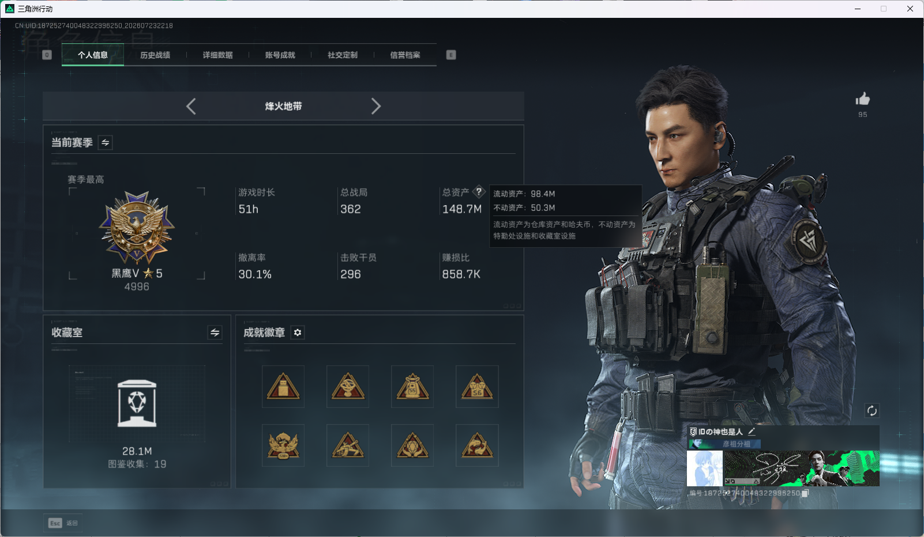The height and width of the screenshot is (537, 924).
Task: Select the S6 achievement badge
Action: [477, 387]
